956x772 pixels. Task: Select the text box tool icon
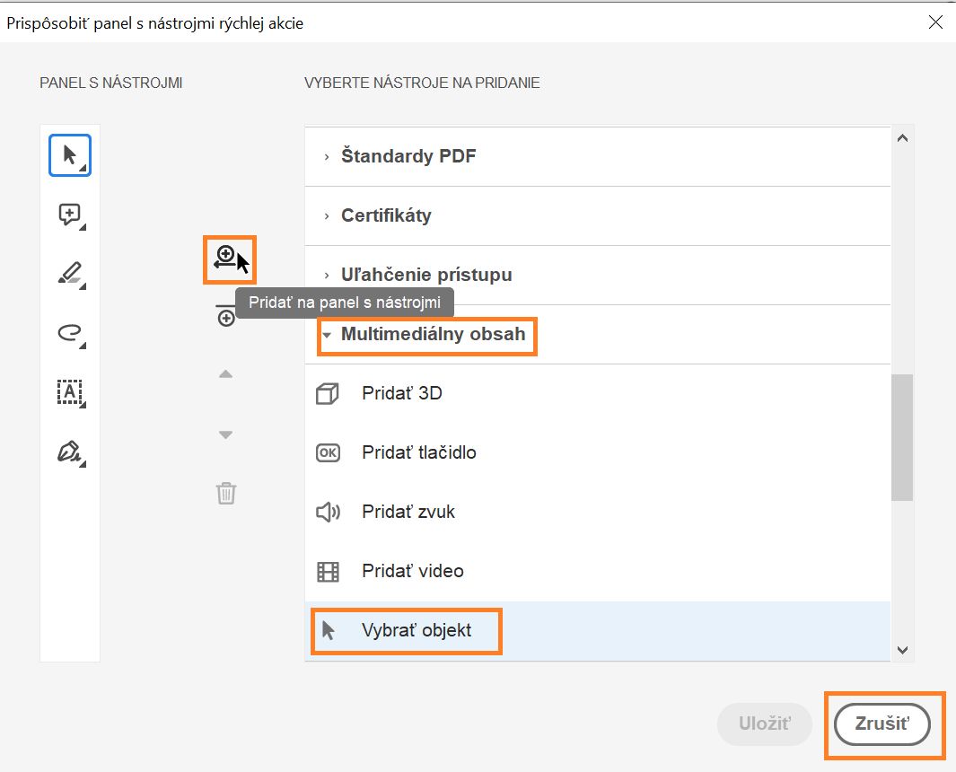[x=69, y=392]
